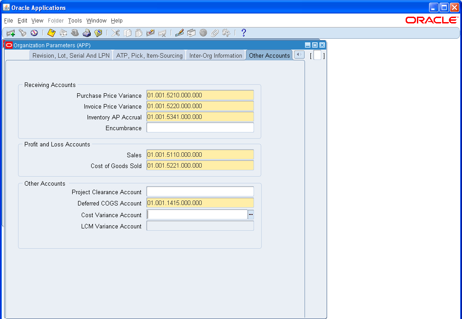
Task: Select the Attachments paperclip icon
Action: pos(215,32)
